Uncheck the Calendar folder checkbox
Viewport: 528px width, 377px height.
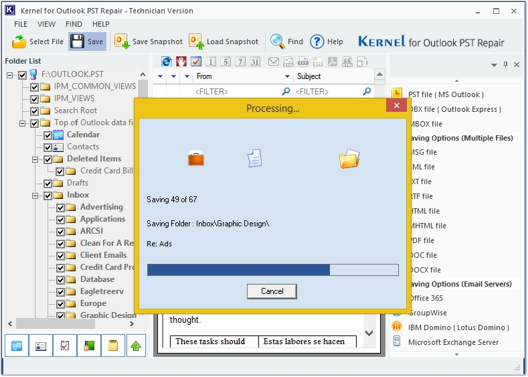pyautogui.click(x=48, y=135)
